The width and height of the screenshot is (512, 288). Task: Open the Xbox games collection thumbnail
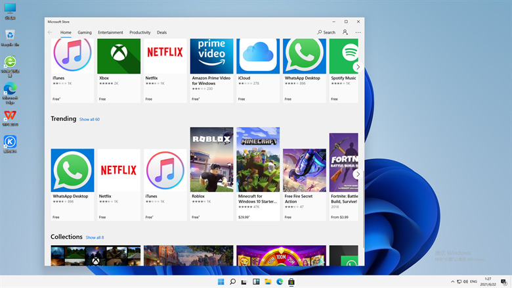click(x=96, y=256)
